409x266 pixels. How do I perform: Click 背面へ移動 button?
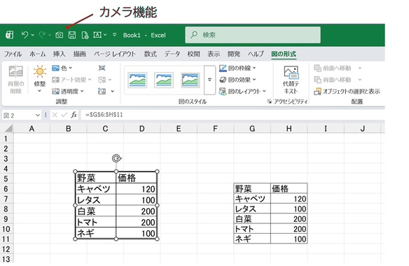coord(333,80)
